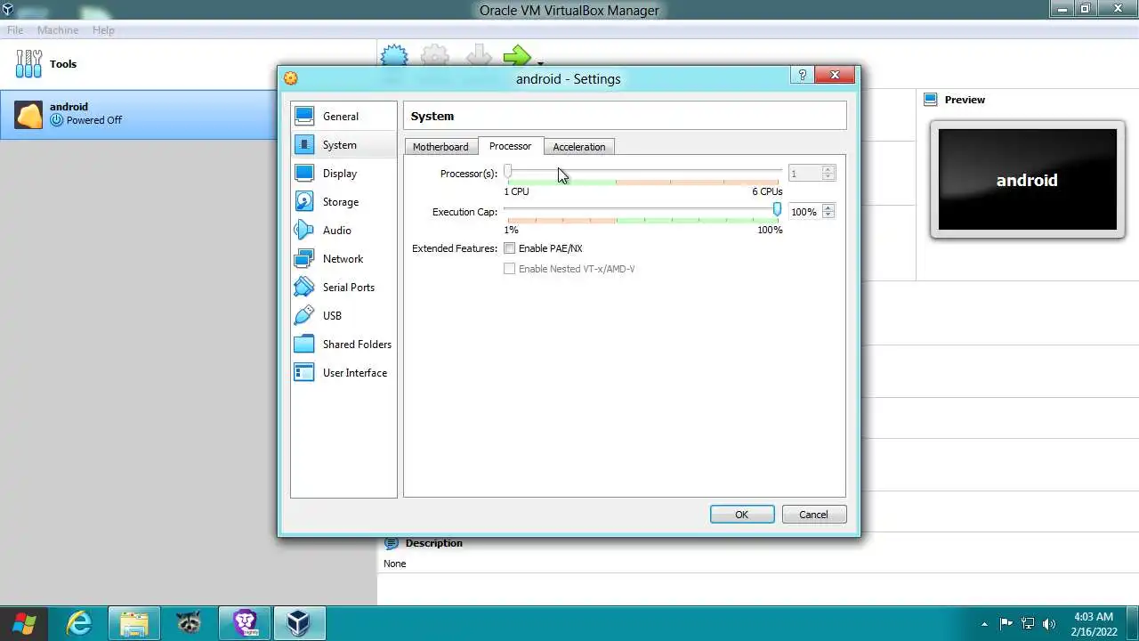Click the Description section header
Viewport: 1139px width, 641px height.
[433, 543]
